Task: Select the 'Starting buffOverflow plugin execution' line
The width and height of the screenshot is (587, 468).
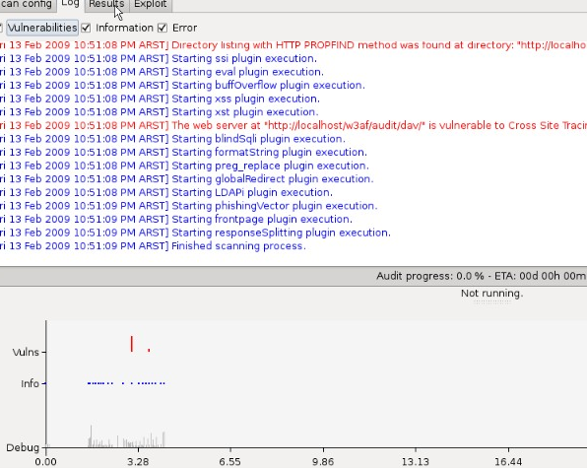Action: point(182,86)
